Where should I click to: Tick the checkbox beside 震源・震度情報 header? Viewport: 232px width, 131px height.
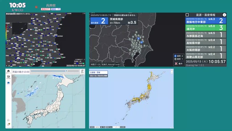(187, 15)
